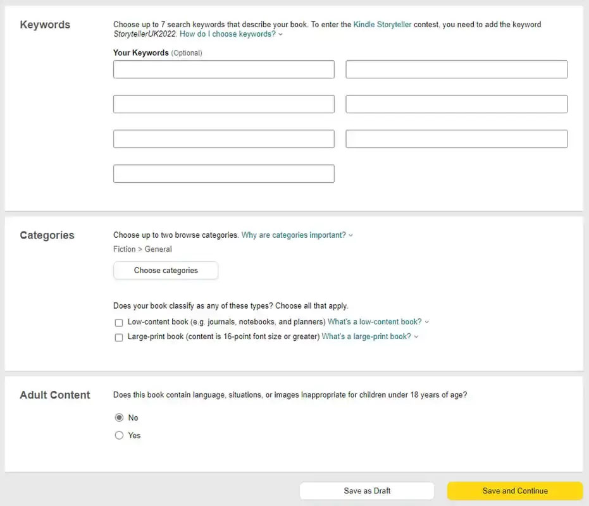The height and width of the screenshot is (506, 589).
Task: Click the fifth keyword field, third row left
Action: 223,139
